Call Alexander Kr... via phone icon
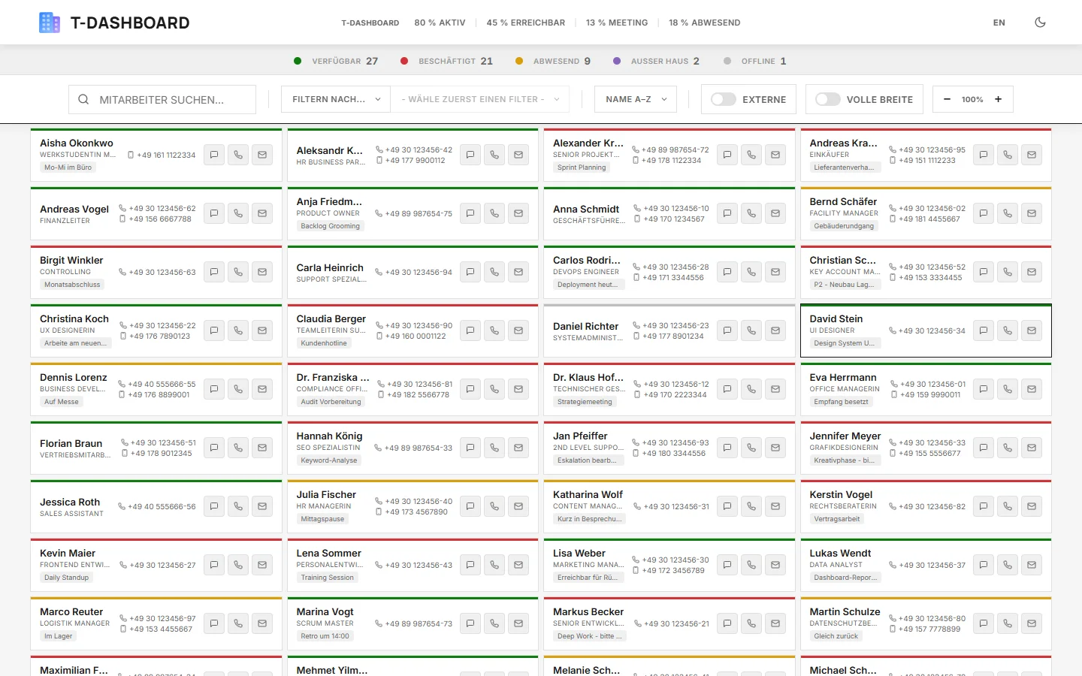Image resolution: width=1082 pixels, height=676 pixels. 751,155
